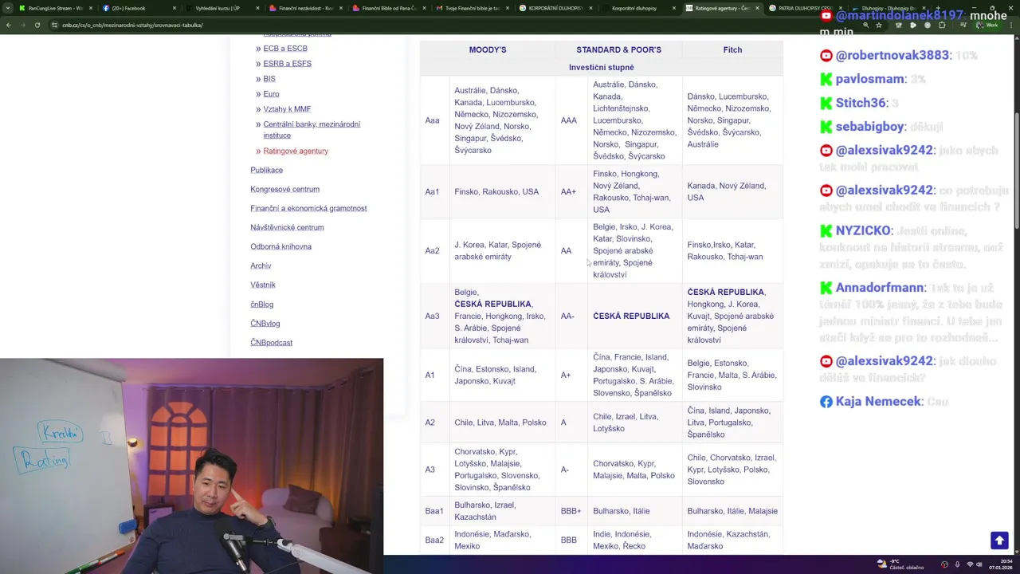Click the blue scroll-to-top arrow button

click(999, 541)
